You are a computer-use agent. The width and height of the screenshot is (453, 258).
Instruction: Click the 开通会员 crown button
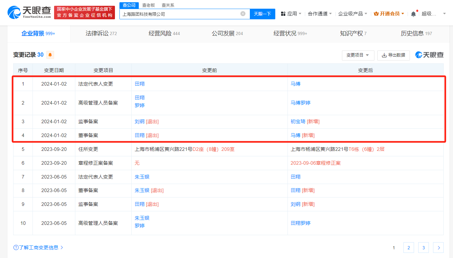tap(389, 14)
